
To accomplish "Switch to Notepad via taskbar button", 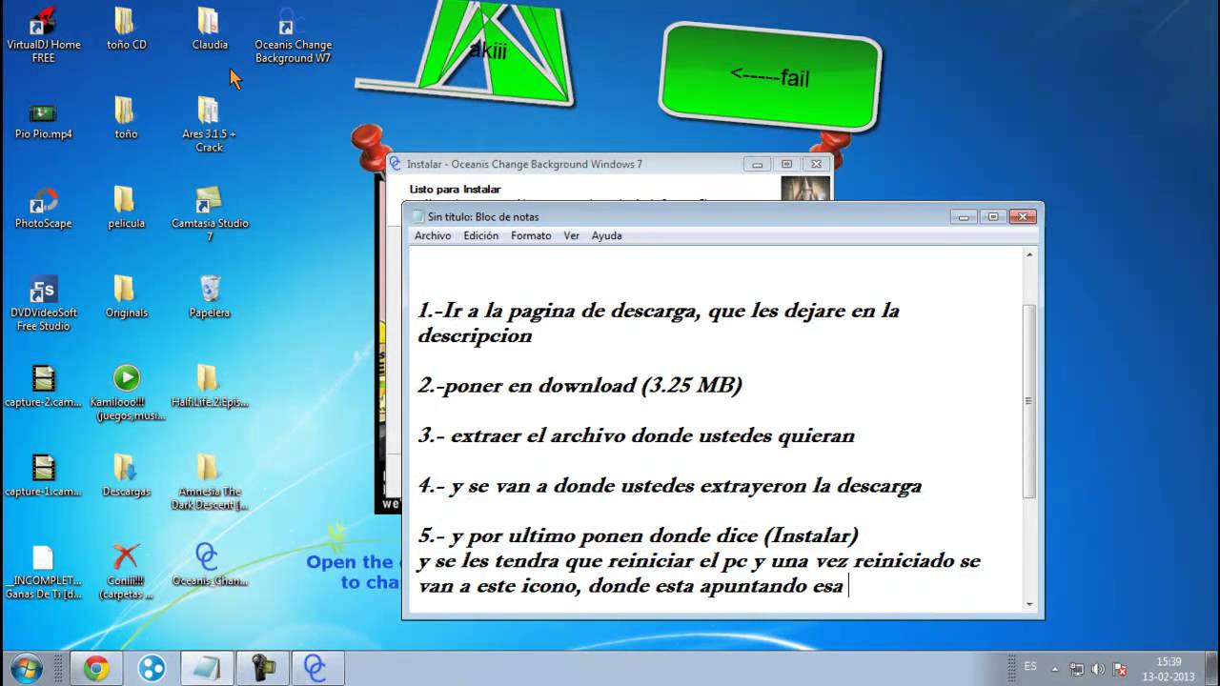I will (x=206, y=669).
